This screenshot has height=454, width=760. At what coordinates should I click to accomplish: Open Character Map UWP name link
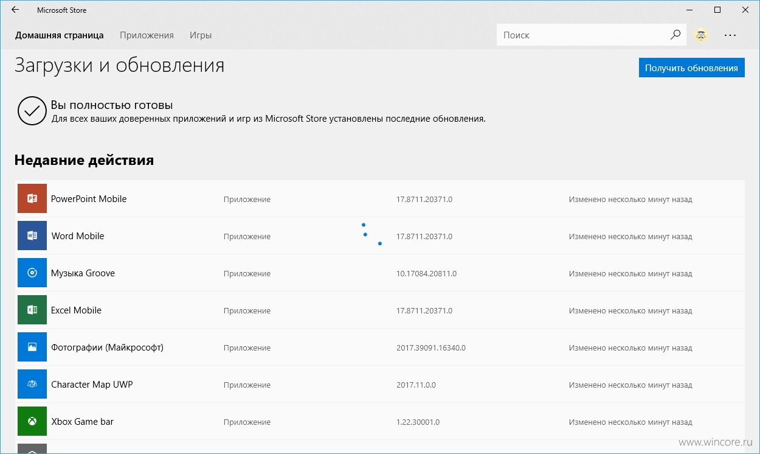click(x=92, y=385)
